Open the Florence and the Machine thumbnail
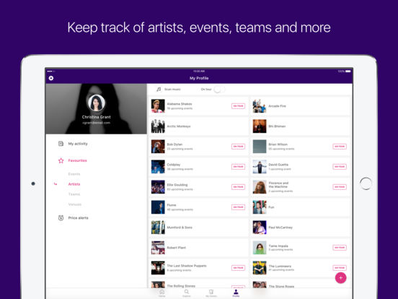This screenshot has width=398, height=299. click(x=260, y=187)
